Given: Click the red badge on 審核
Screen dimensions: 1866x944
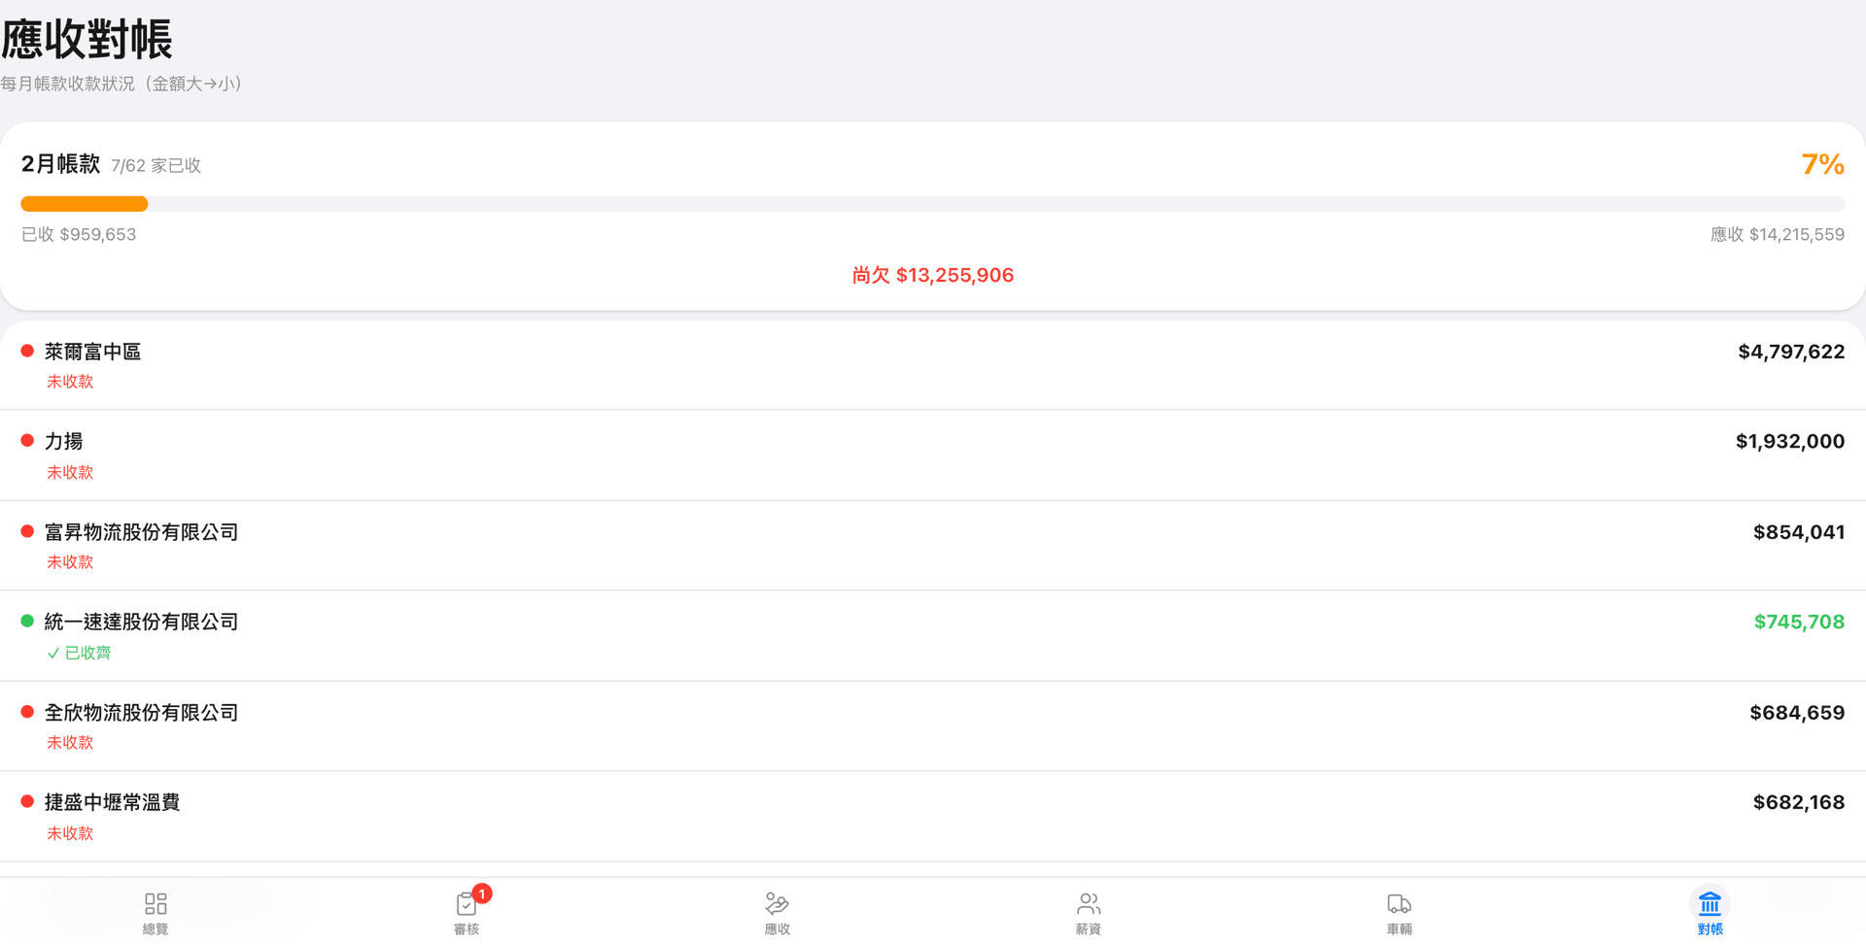Looking at the screenshot, I should point(482,893).
